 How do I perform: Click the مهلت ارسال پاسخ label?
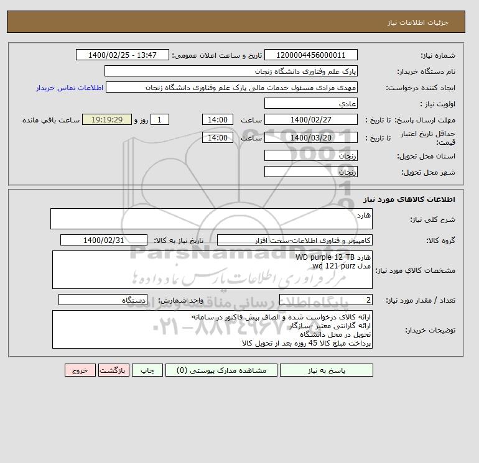click(x=425, y=120)
